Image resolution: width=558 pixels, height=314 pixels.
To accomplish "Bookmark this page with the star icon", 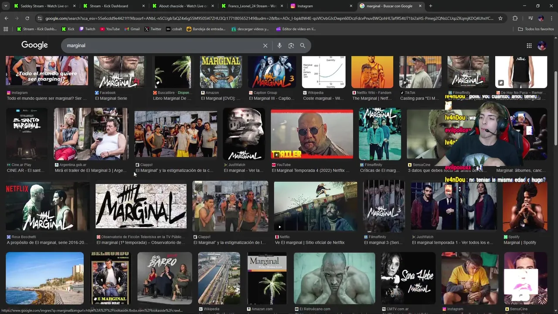I will tap(500, 18).
